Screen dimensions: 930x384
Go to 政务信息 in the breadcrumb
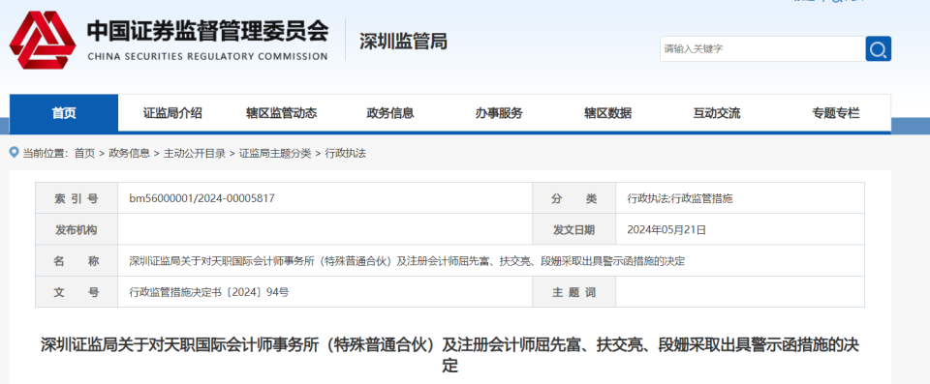point(129,154)
